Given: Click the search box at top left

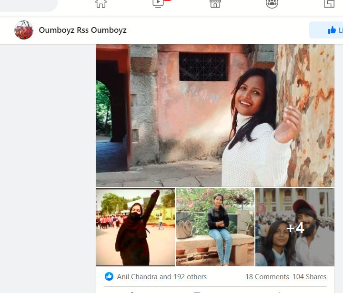Looking at the screenshot, I should (29, 5).
